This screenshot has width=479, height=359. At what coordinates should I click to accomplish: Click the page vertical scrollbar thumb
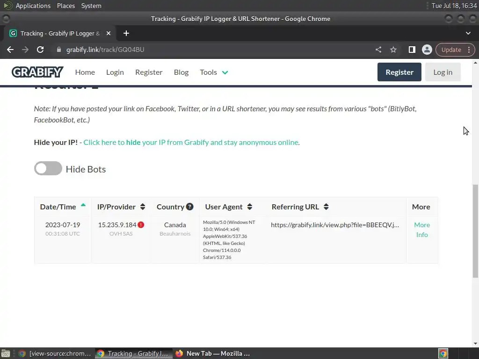click(475, 231)
